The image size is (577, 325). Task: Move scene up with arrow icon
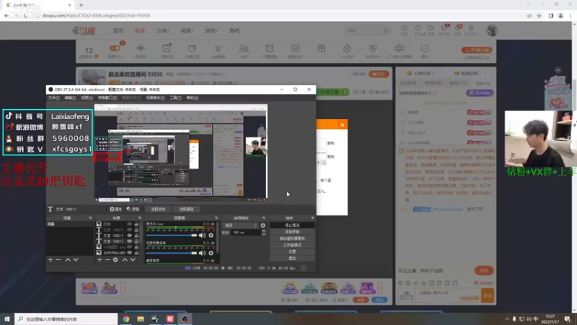coord(68,260)
